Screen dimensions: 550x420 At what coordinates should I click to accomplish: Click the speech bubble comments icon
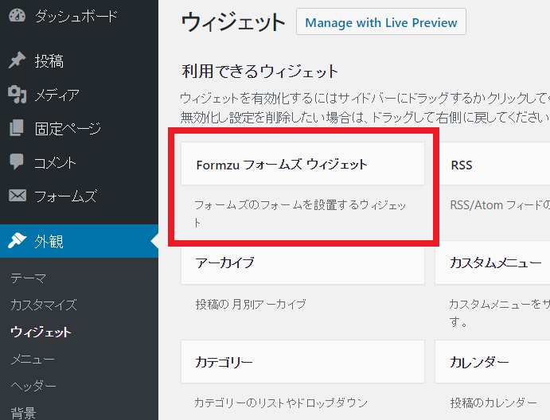click(x=17, y=161)
